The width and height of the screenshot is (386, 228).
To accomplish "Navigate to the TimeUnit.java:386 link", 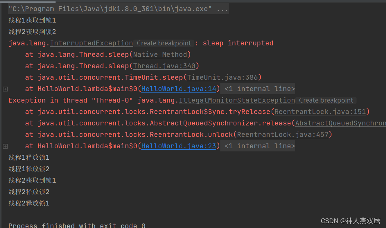I will coord(222,78).
